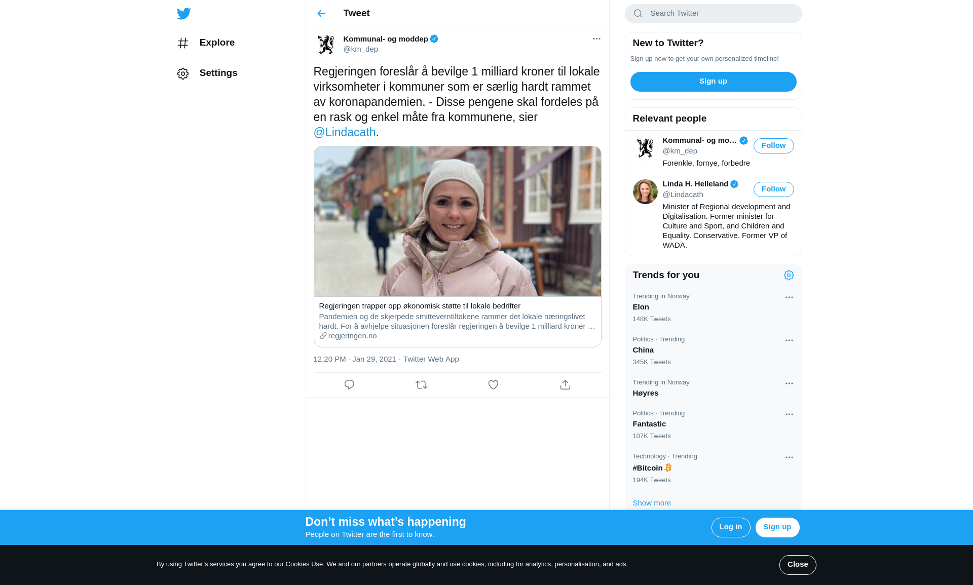Image resolution: width=973 pixels, height=585 pixels.
Task: Open more options for #Bitcoin trend
Action: (789, 458)
